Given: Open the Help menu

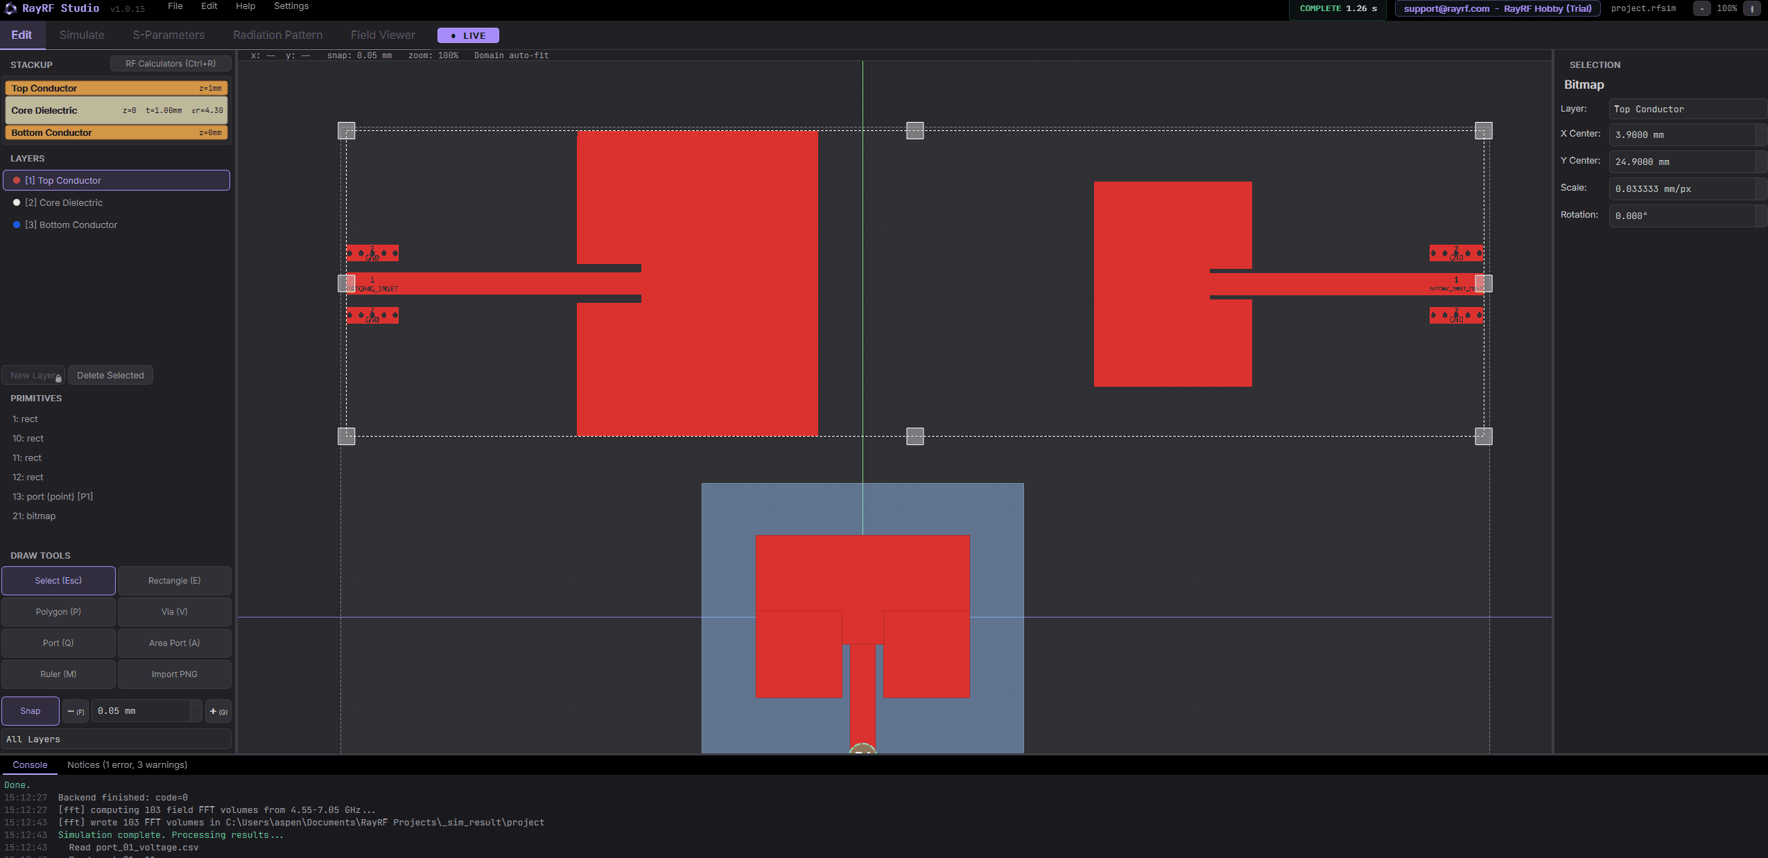Looking at the screenshot, I should pyautogui.click(x=245, y=6).
